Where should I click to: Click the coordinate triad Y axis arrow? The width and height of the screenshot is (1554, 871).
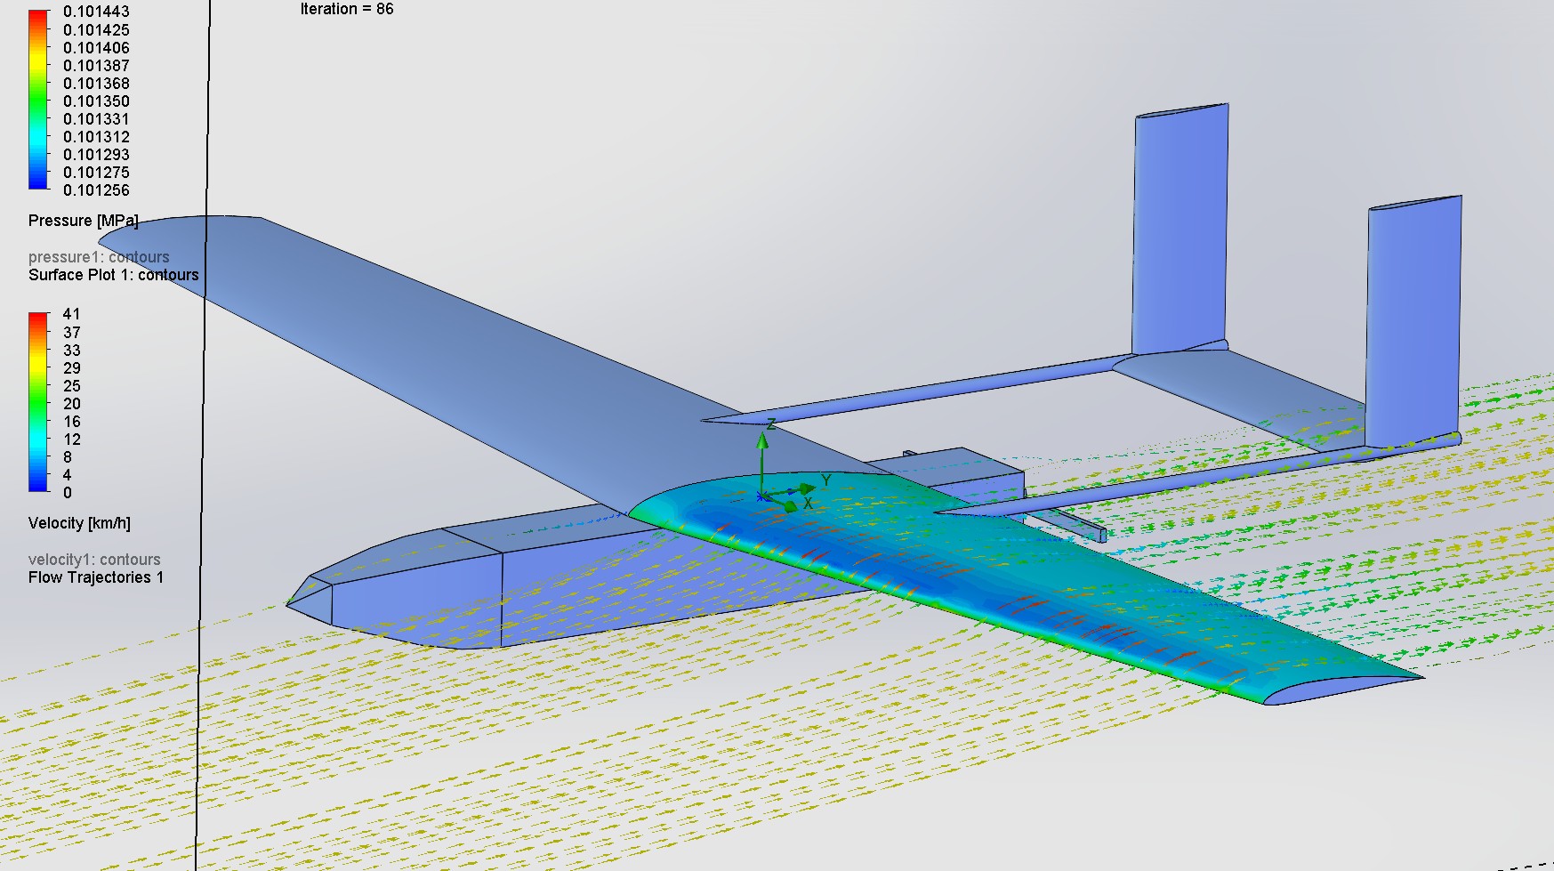point(807,488)
